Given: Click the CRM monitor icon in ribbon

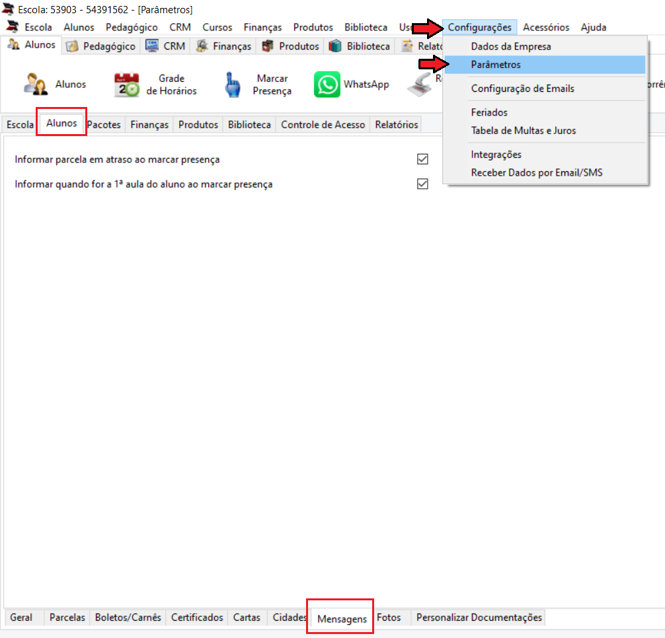Looking at the screenshot, I should coord(152,46).
